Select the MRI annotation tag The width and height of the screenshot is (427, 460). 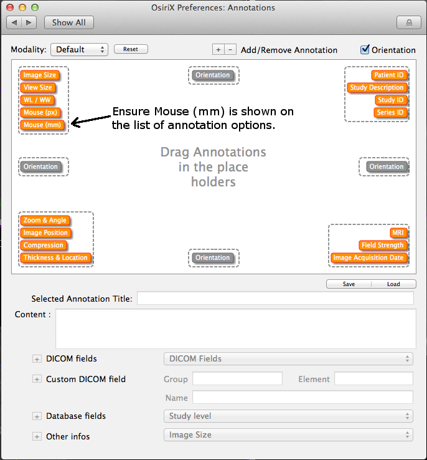[x=398, y=233]
